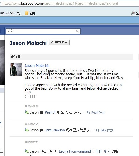This screenshot has height=156, width=139.
Task: Click the page icon in address bar
Action: 0,3
